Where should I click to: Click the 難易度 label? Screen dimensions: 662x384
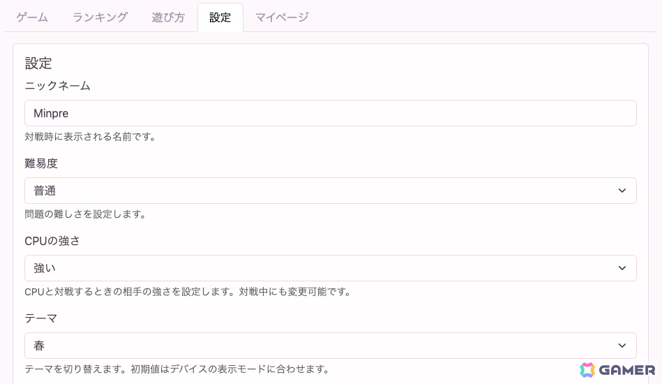click(41, 163)
